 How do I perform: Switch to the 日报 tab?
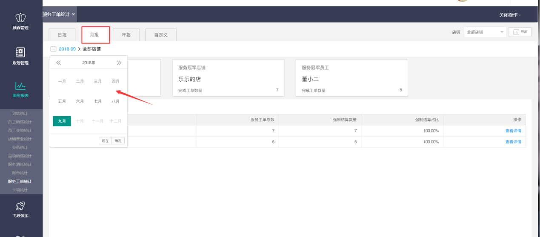(62, 35)
